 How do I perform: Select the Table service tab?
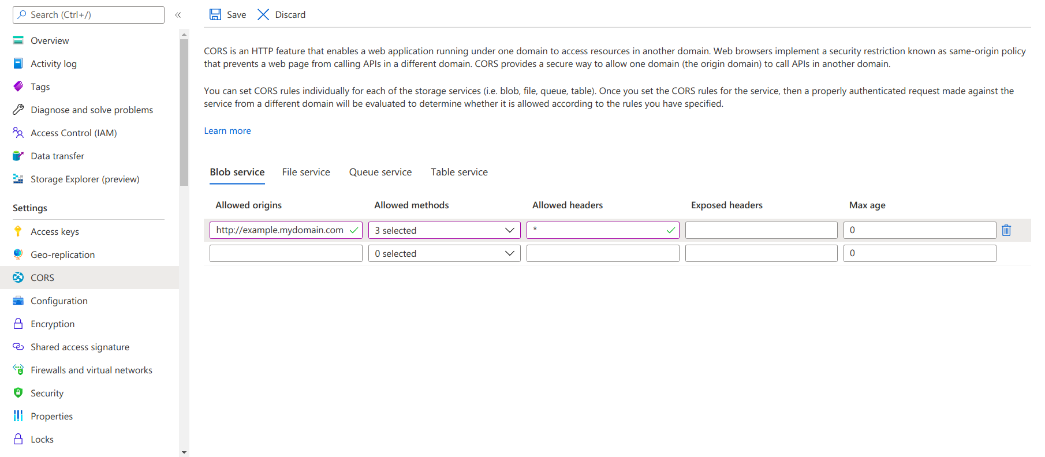(459, 172)
